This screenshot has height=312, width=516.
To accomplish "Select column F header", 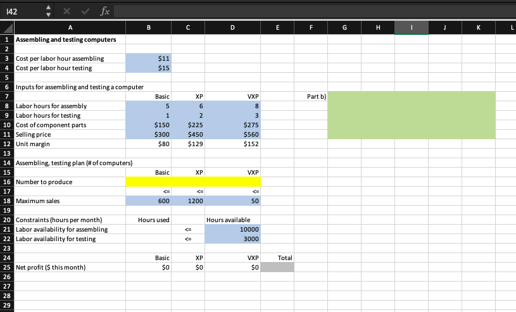I will 311,28.
